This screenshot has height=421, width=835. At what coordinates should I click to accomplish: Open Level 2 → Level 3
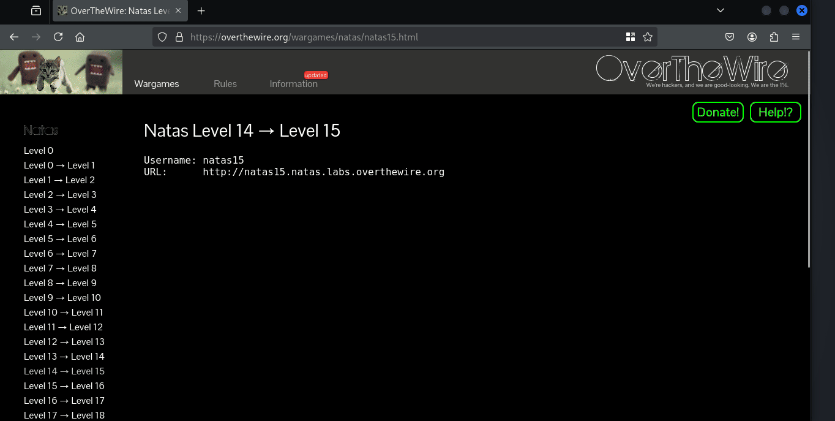coord(60,195)
